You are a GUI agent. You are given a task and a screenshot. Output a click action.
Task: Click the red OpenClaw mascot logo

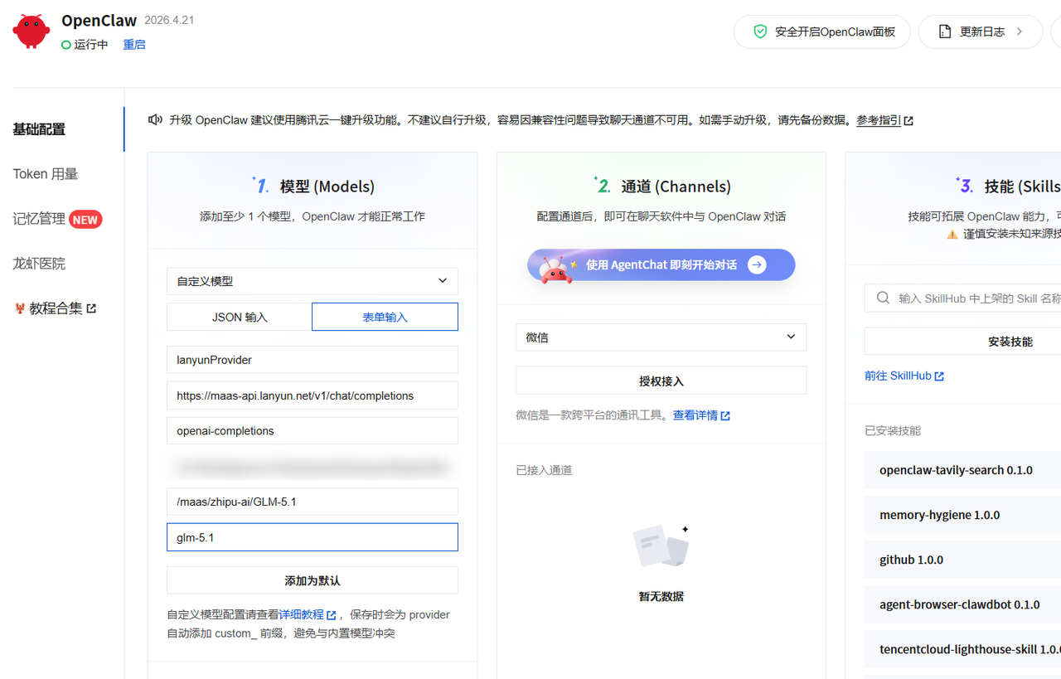(31, 31)
